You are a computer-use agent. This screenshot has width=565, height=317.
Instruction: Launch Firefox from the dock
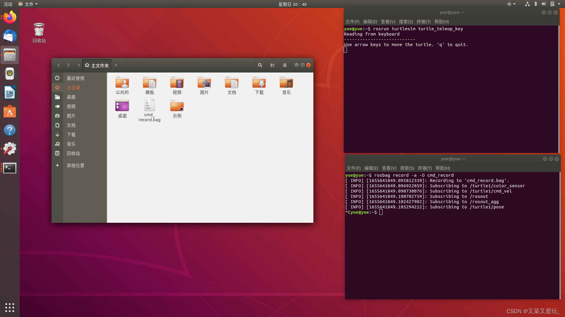pyautogui.click(x=10, y=17)
